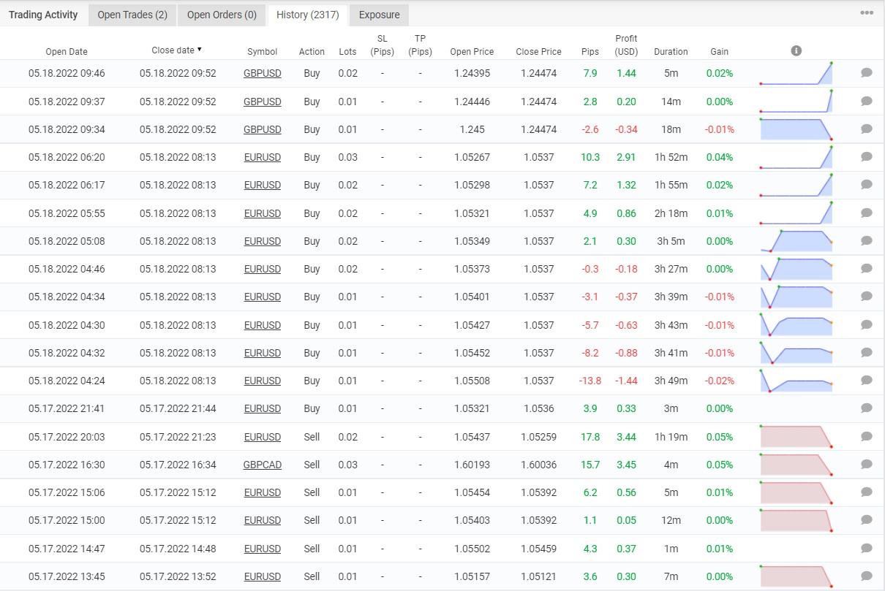
Task: Sort by the Gain column header
Action: [719, 52]
